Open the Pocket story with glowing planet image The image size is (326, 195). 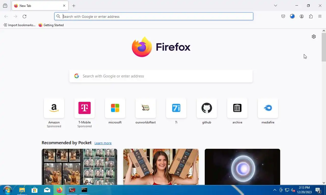[x=242, y=167]
